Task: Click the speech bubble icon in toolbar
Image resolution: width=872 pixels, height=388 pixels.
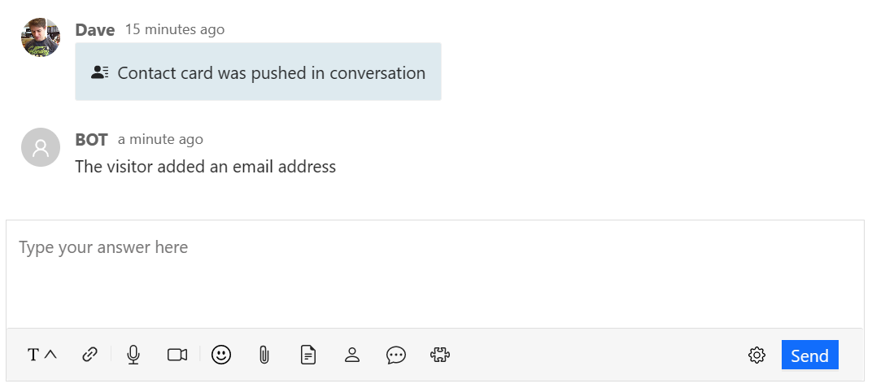Action: pyautogui.click(x=396, y=355)
